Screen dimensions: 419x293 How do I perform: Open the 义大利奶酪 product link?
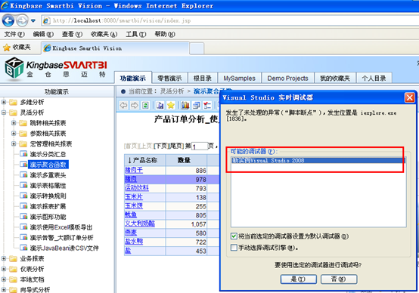click(140, 224)
